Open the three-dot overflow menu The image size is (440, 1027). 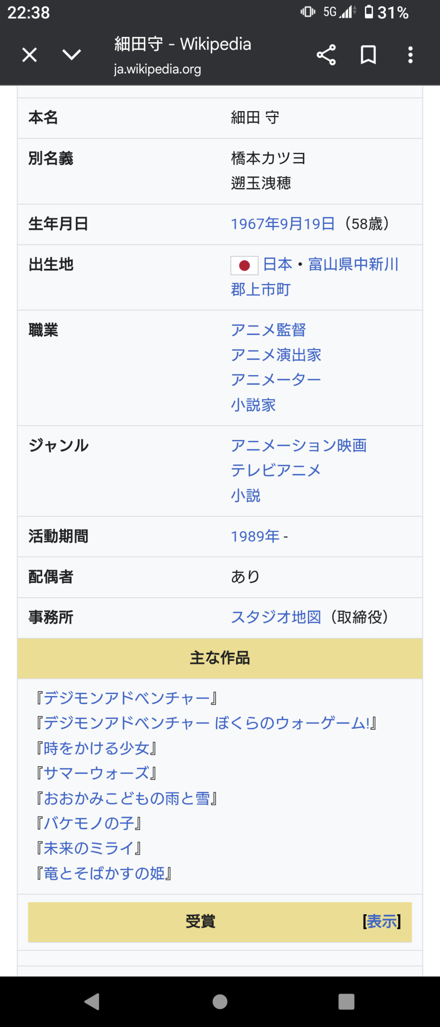pyautogui.click(x=410, y=55)
